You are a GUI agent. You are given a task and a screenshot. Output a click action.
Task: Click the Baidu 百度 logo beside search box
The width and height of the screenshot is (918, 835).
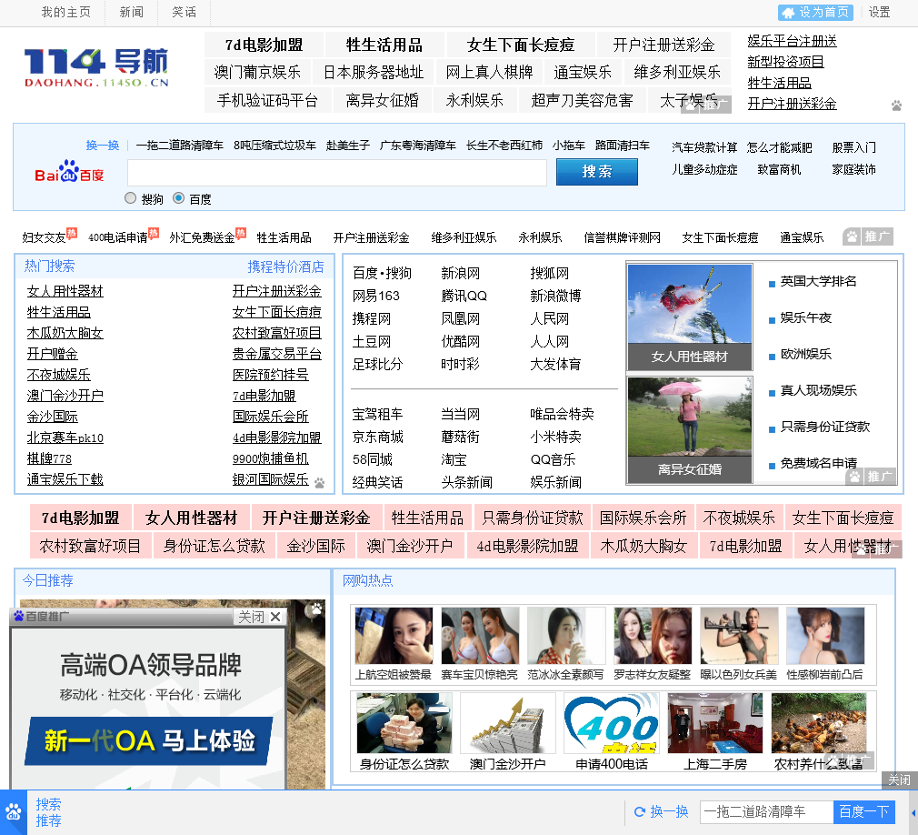click(69, 172)
